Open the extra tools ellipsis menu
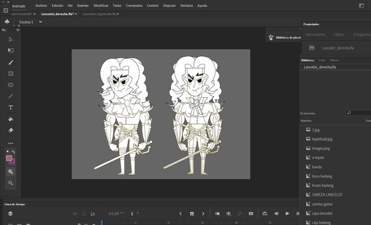The image size is (371, 225). (11, 143)
